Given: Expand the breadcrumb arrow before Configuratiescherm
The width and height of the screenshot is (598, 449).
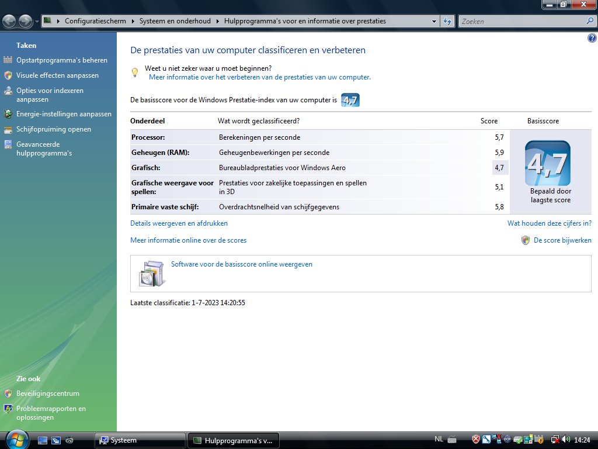Looking at the screenshot, I should tap(58, 22).
